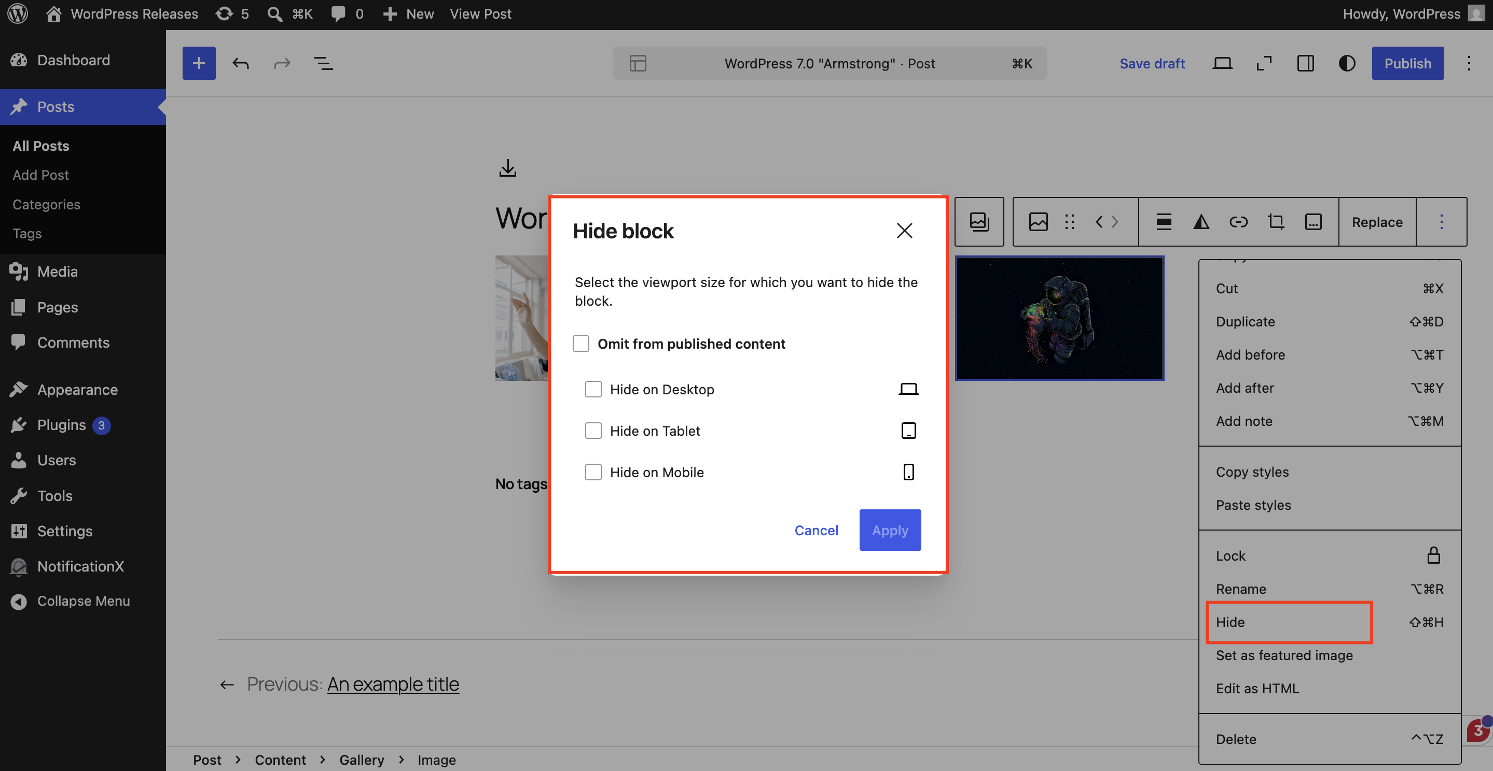Click the desktop preview icon in top bar

pyautogui.click(x=1222, y=63)
